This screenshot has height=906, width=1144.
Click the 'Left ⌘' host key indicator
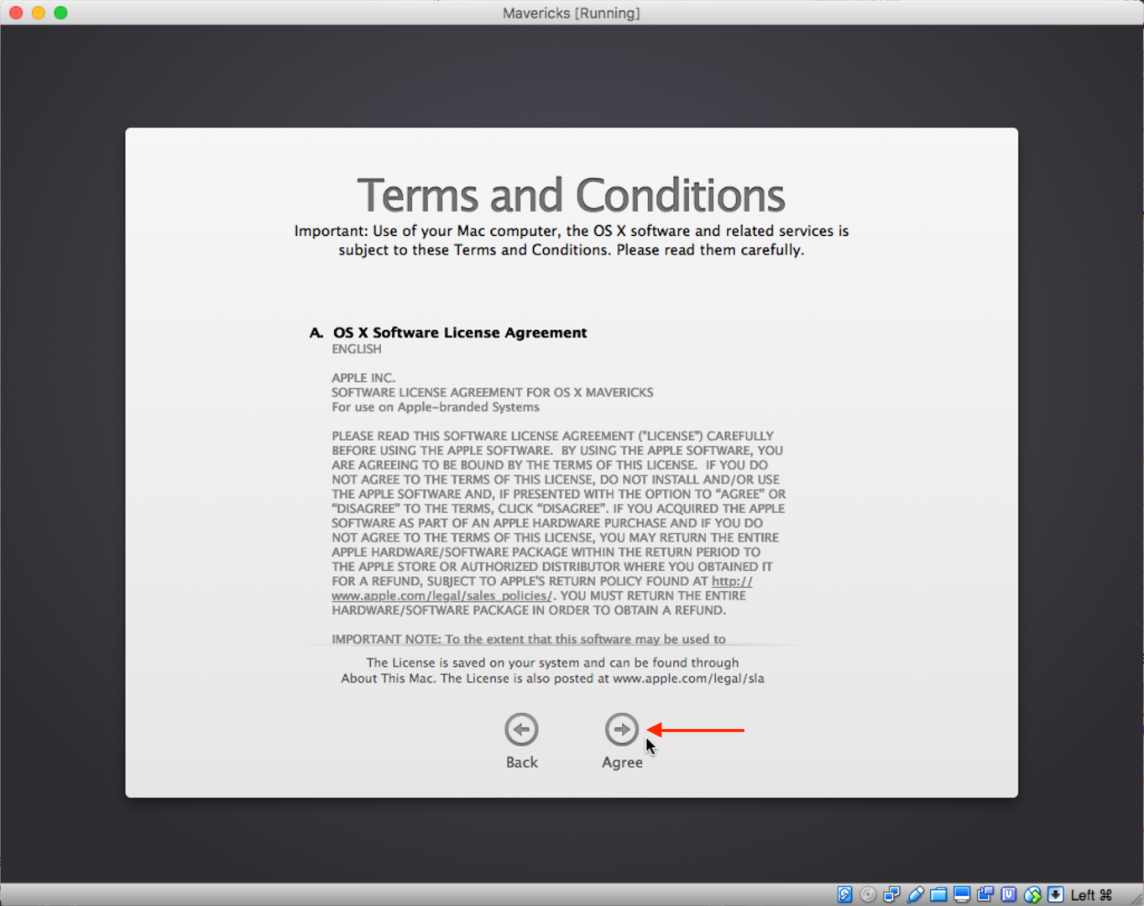tap(1091, 895)
